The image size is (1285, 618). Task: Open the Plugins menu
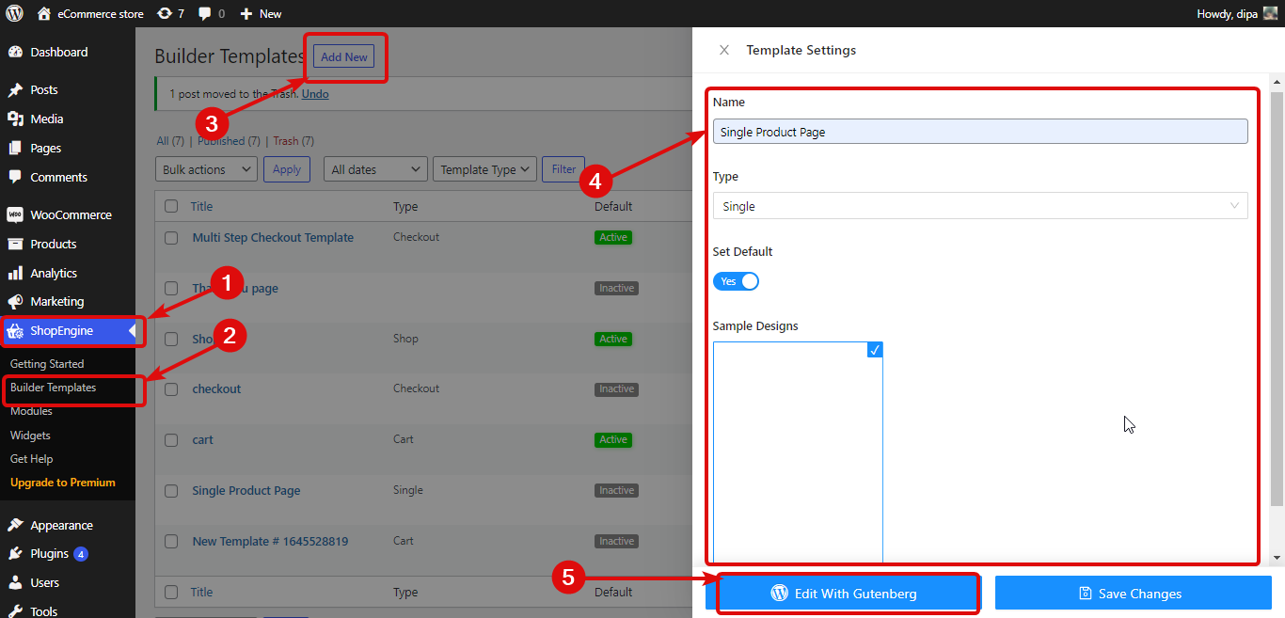click(x=49, y=553)
